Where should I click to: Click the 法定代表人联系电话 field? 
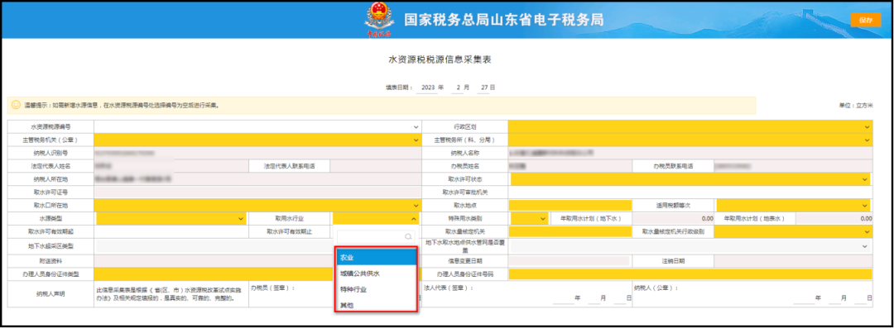coord(376,166)
